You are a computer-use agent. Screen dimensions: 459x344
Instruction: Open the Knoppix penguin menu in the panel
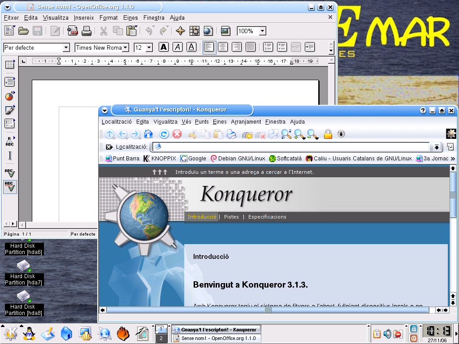29,333
